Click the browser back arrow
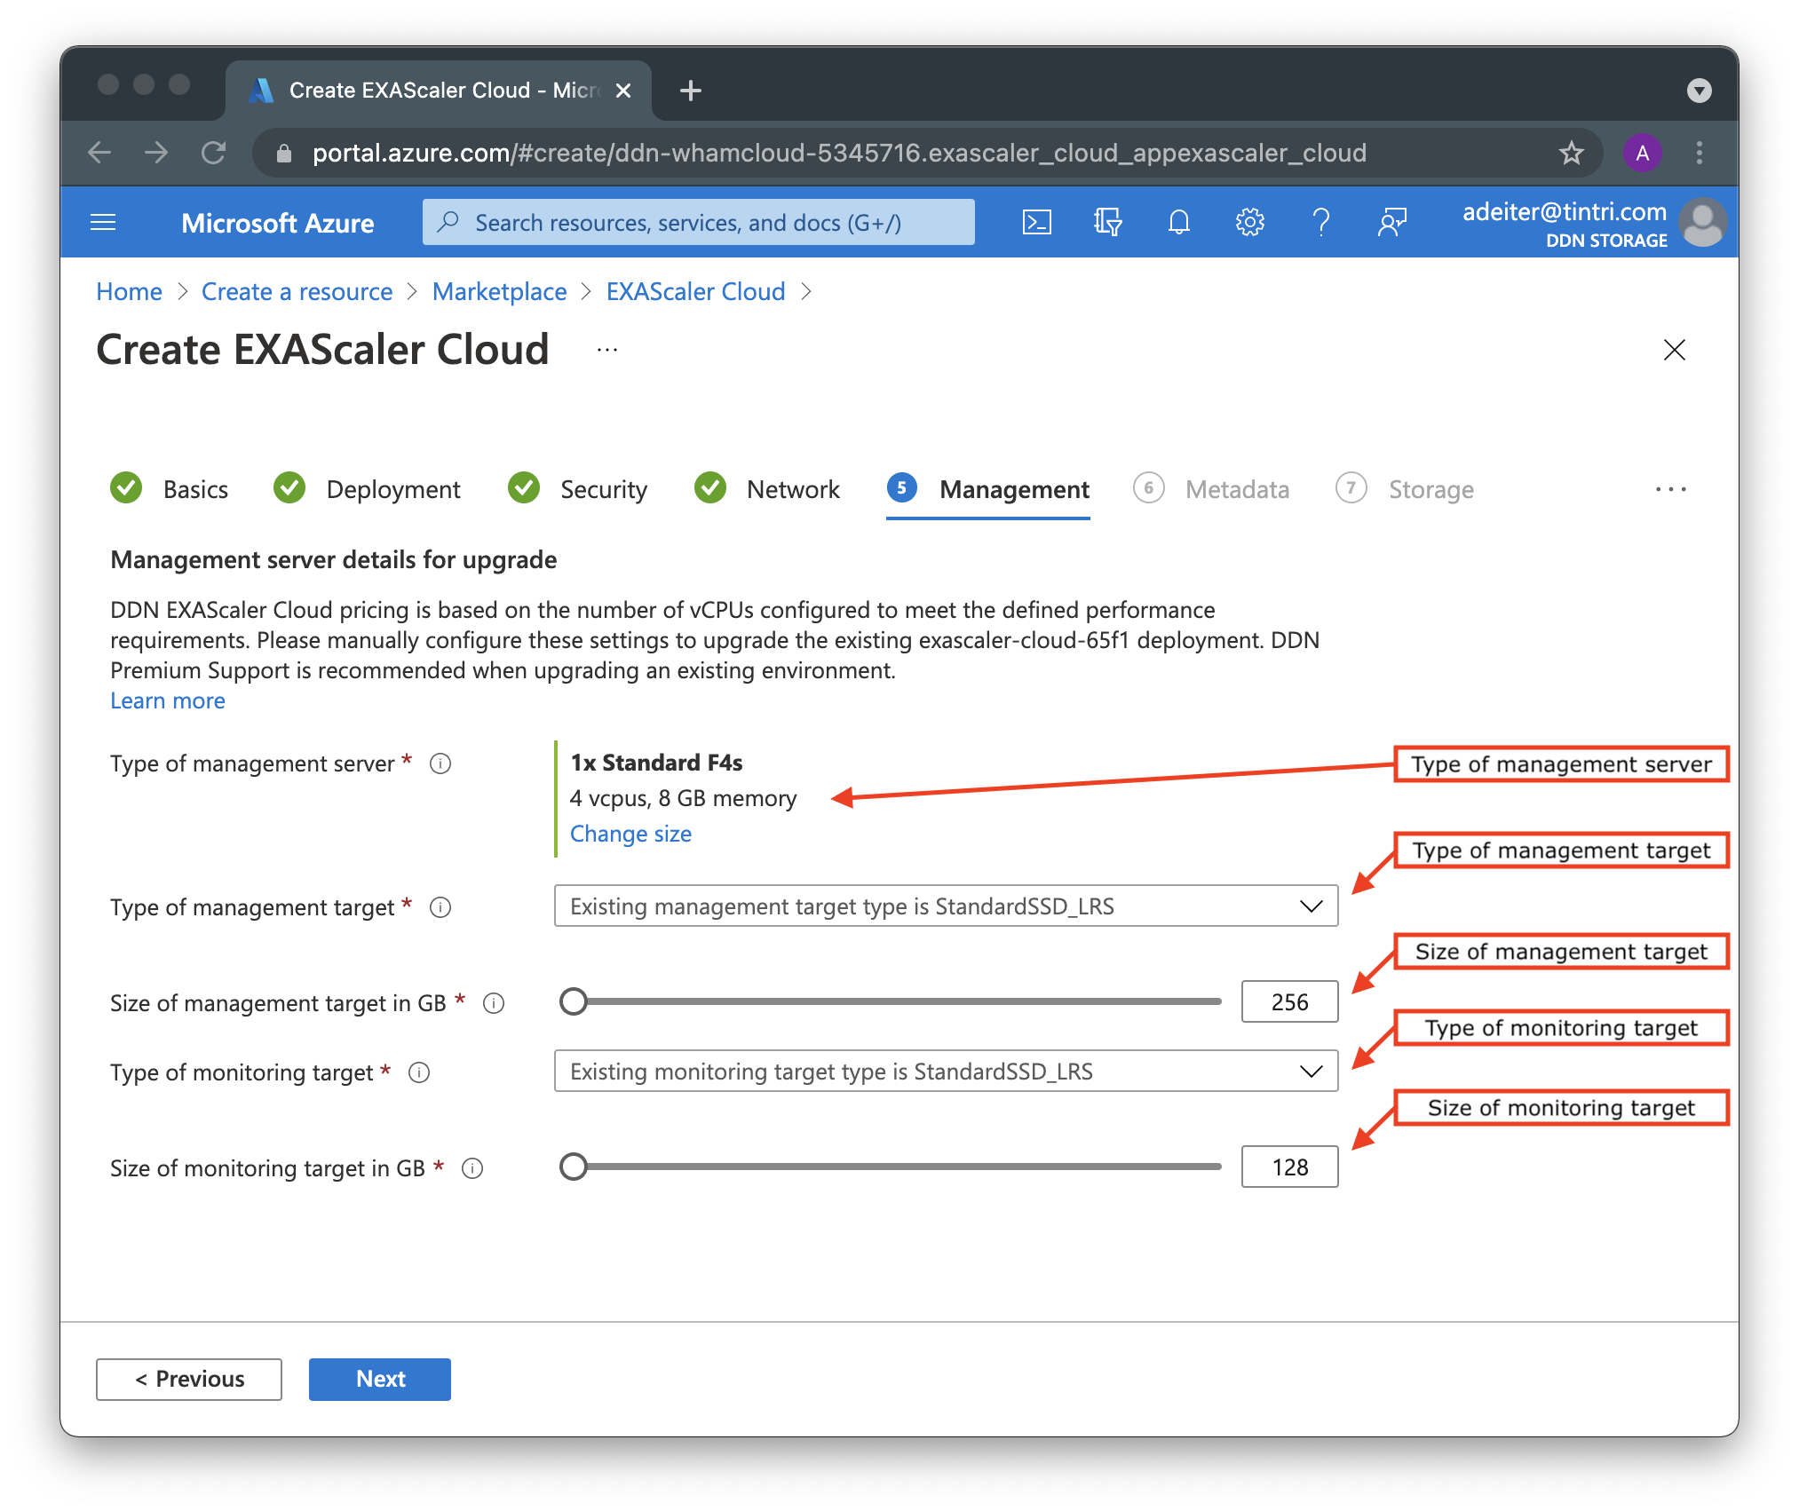Screen dimensions: 1799x1511 click(99, 153)
